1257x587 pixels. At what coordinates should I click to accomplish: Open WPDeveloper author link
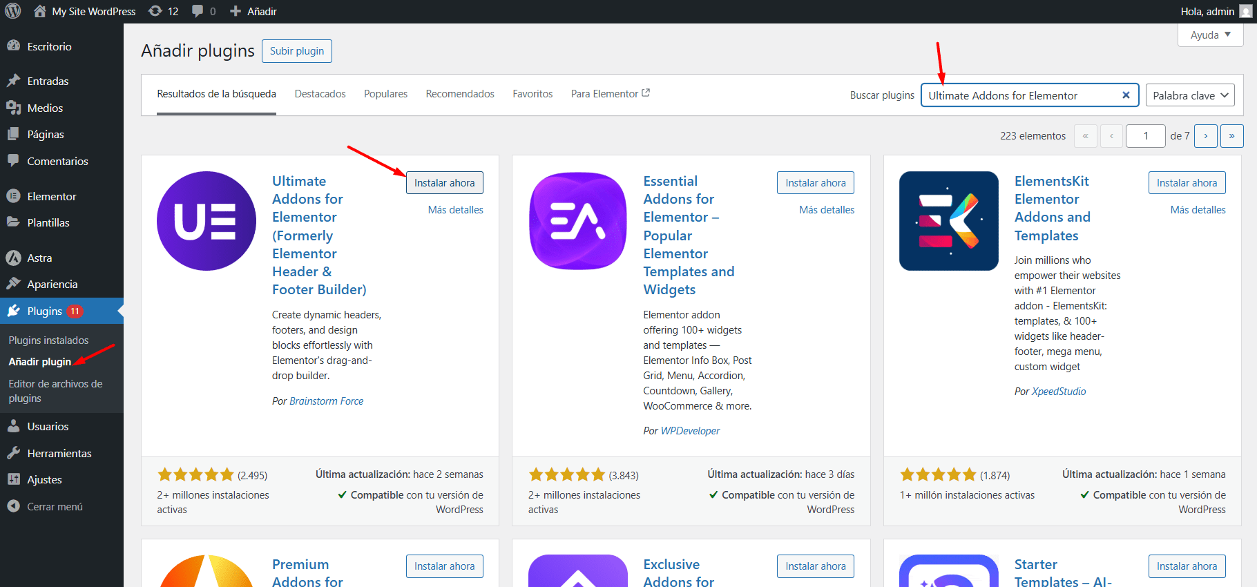(691, 431)
